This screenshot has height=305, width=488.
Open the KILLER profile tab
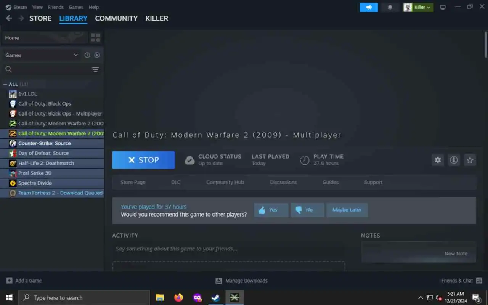(x=157, y=18)
